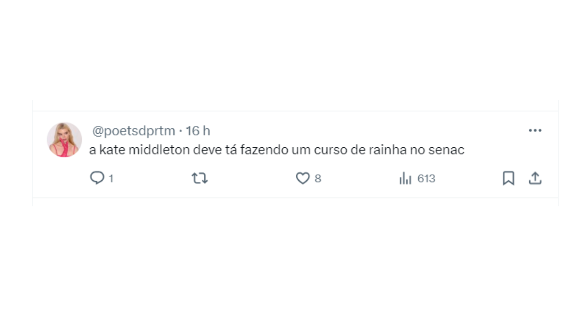Image resolution: width=581 pixels, height=327 pixels.
Task: Visit the @poetsdprtm profile handle
Action: (134, 131)
